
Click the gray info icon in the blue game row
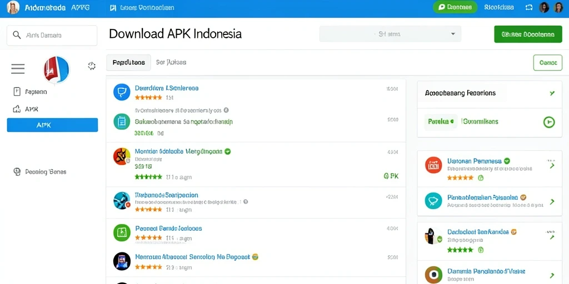click(246, 201)
